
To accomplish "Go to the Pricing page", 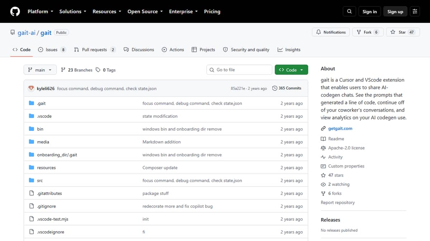I will point(212,11).
